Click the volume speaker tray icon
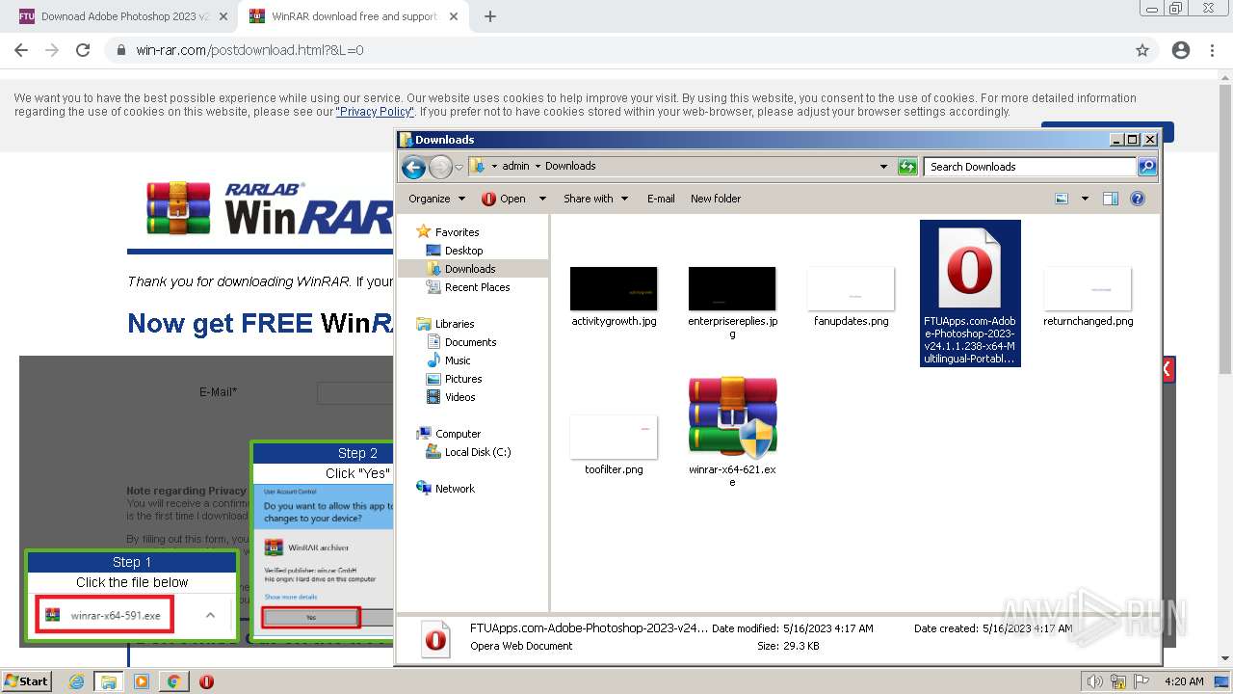The image size is (1233, 694). [1095, 681]
